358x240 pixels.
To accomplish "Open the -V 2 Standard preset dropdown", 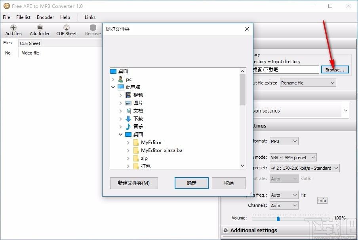I will (x=305, y=168).
